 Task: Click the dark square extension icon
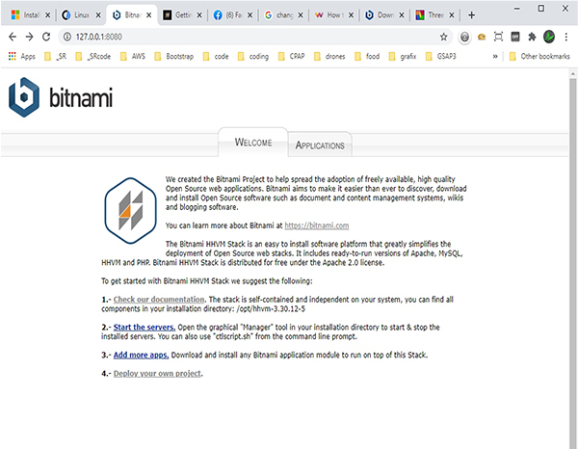[515, 37]
